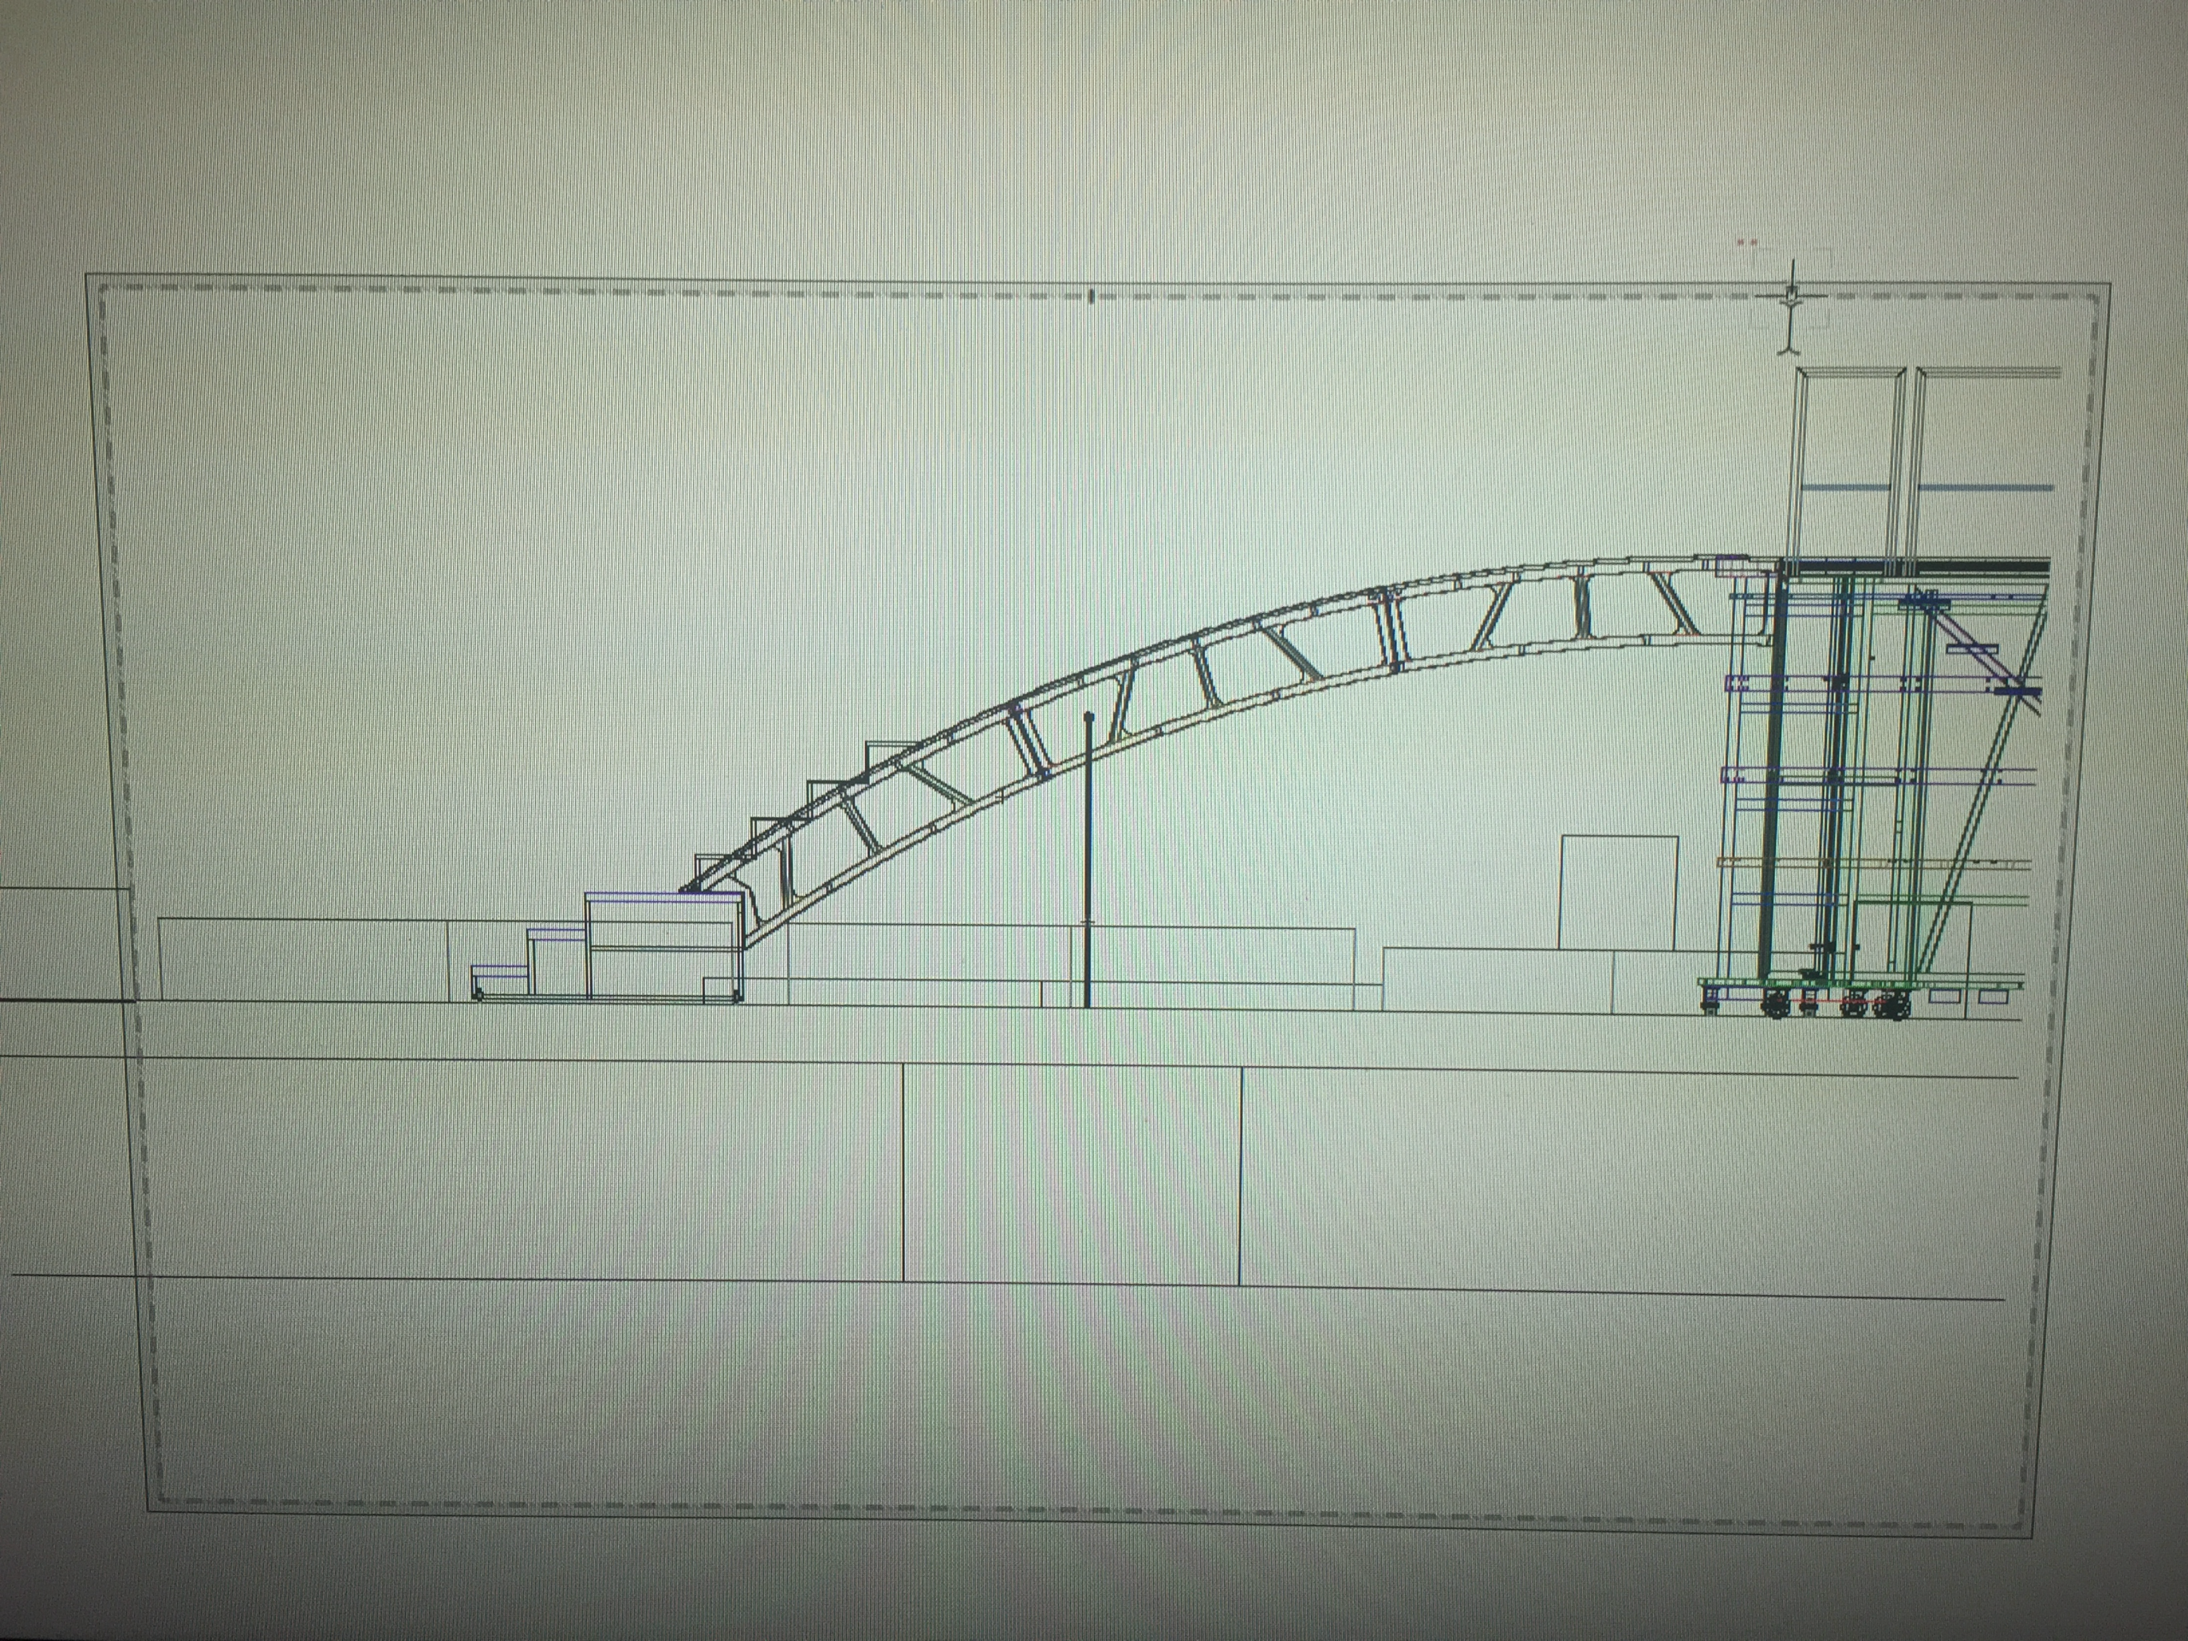2188x1641 pixels.
Task: Click the blue horizontal bar in the left upper frame
Action: pos(1848,488)
